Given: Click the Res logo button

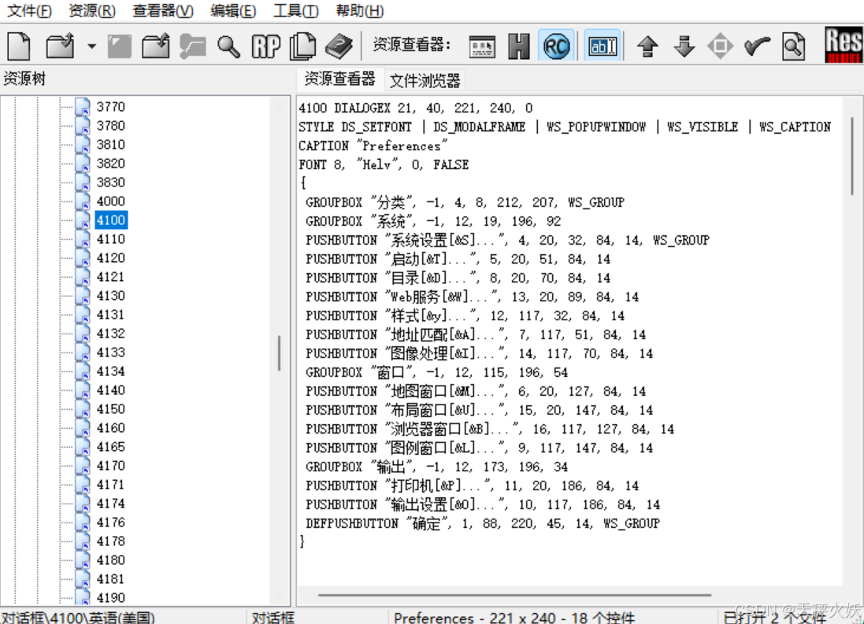Looking at the screenshot, I should [843, 46].
